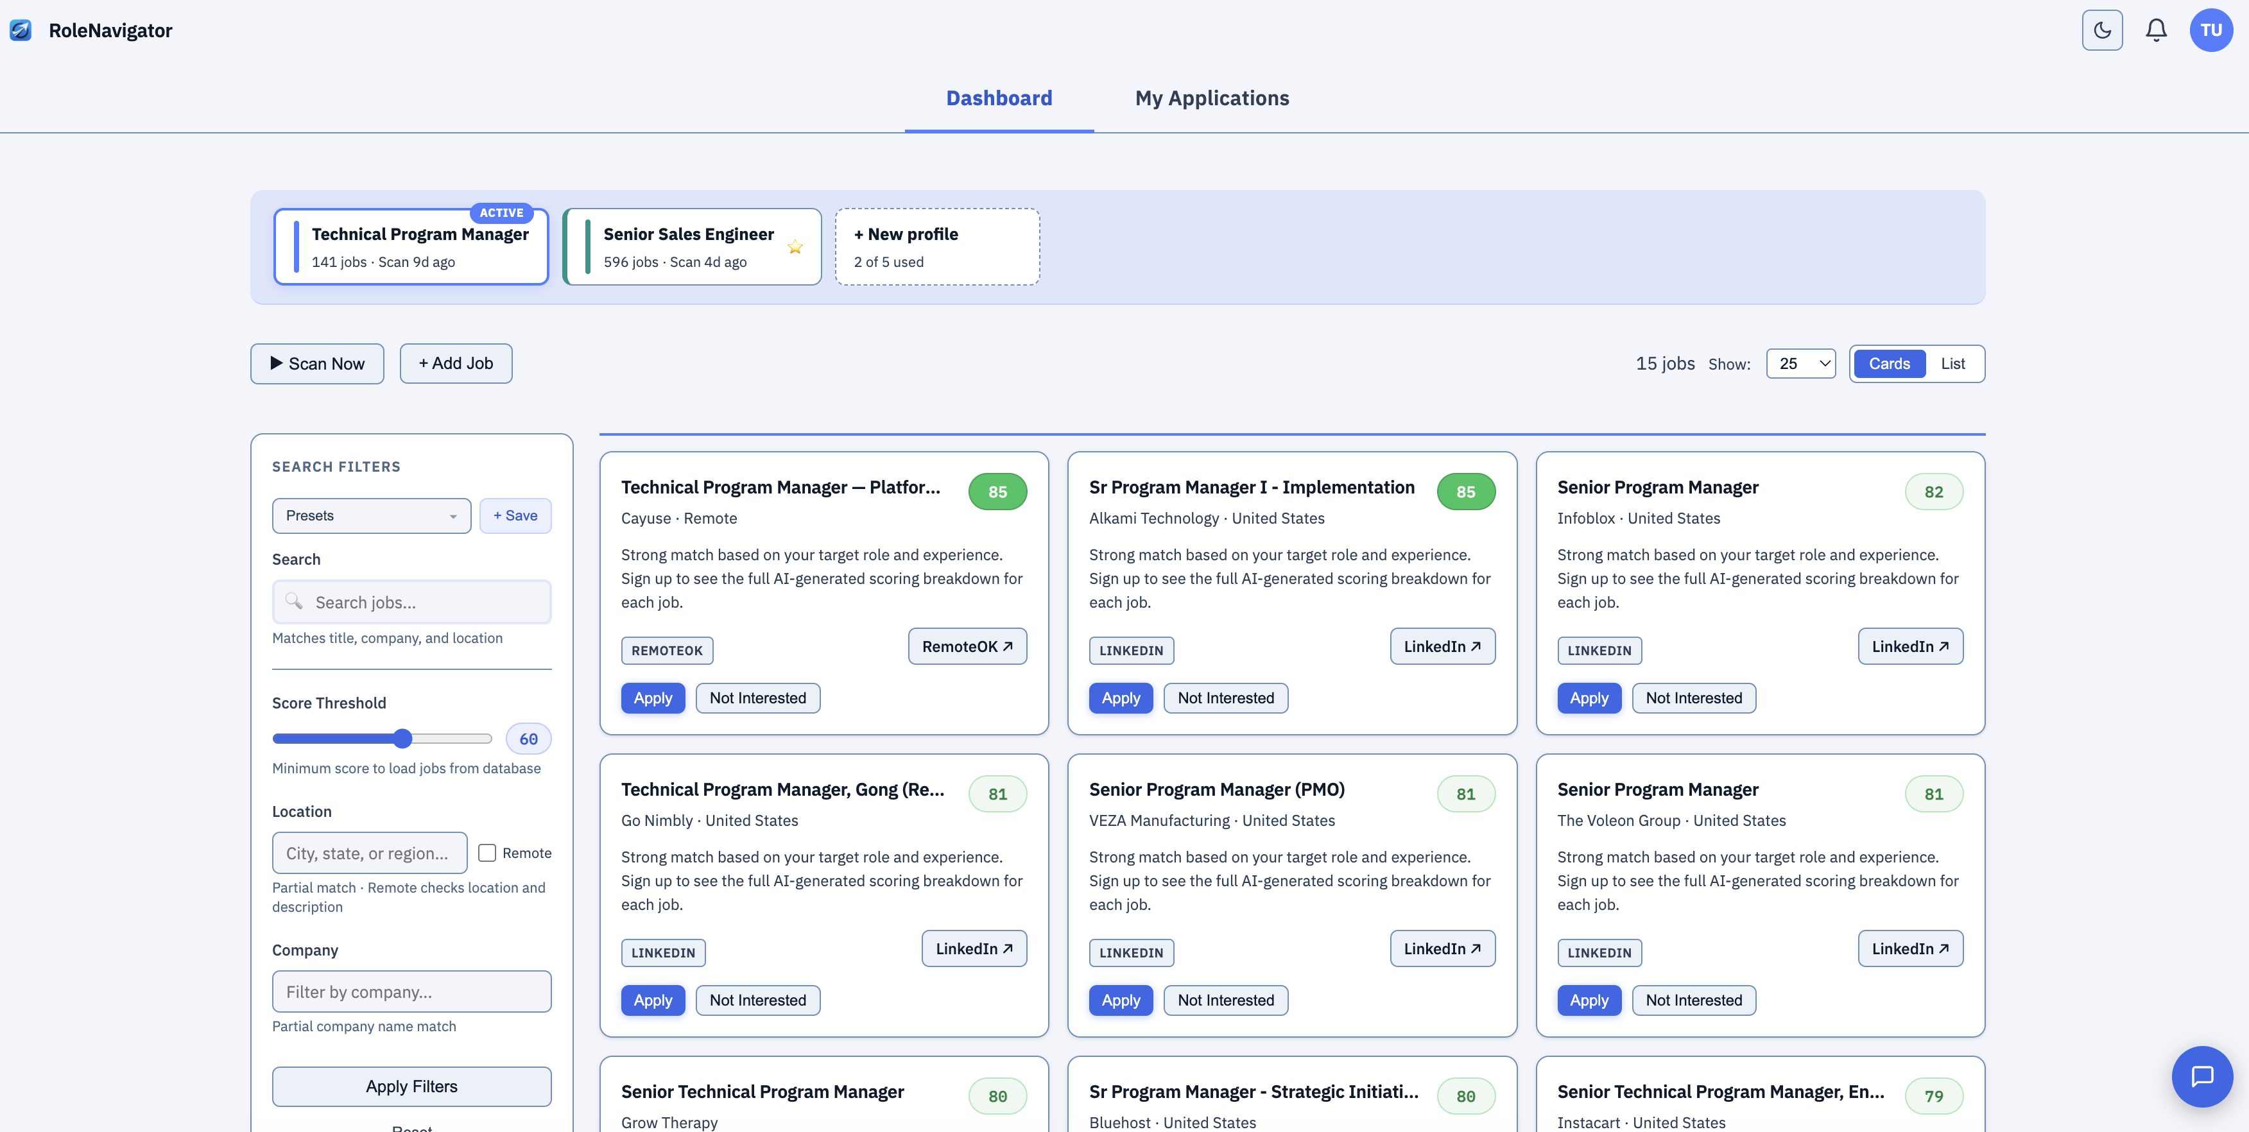Focus the Search jobs field
This screenshot has width=2249, height=1132.
pyautogui.click(x=411, y=602)
